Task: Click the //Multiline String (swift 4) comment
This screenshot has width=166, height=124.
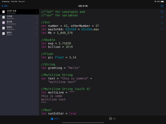Action: [x=66, y=89]
